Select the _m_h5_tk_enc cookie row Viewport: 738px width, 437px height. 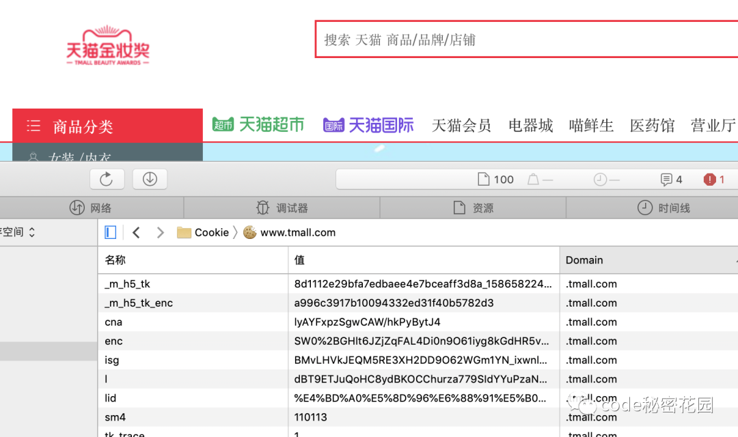[x=418, y=303]
